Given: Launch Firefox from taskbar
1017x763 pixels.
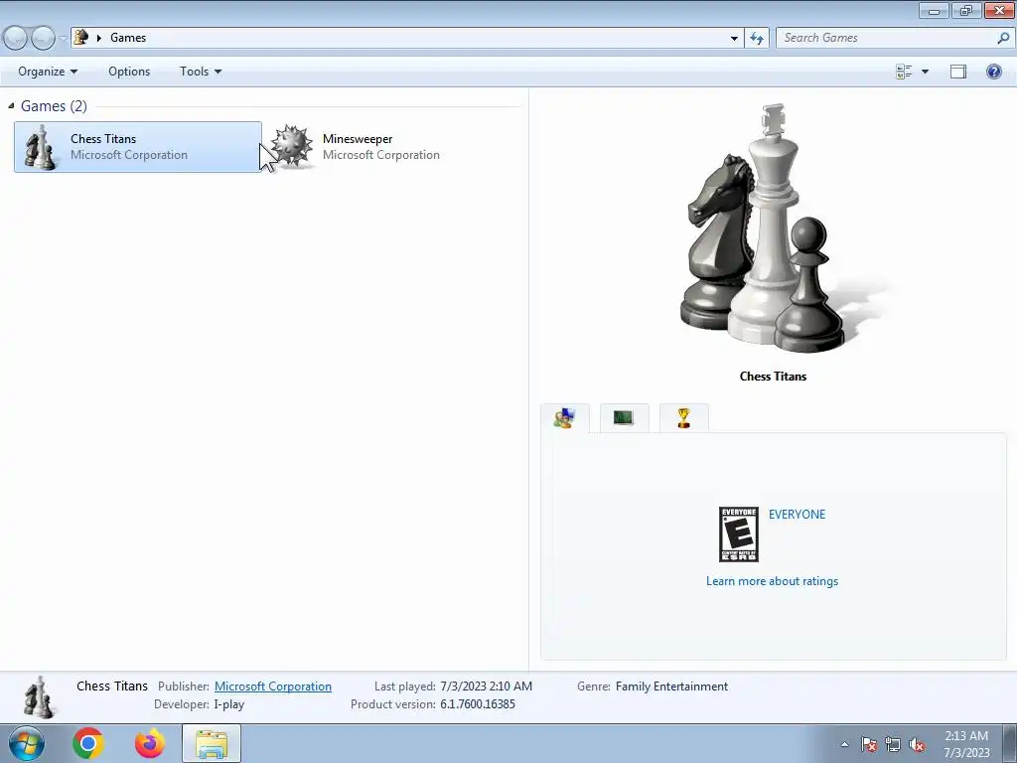Looking at the screenshot, I should coord(150,743).
